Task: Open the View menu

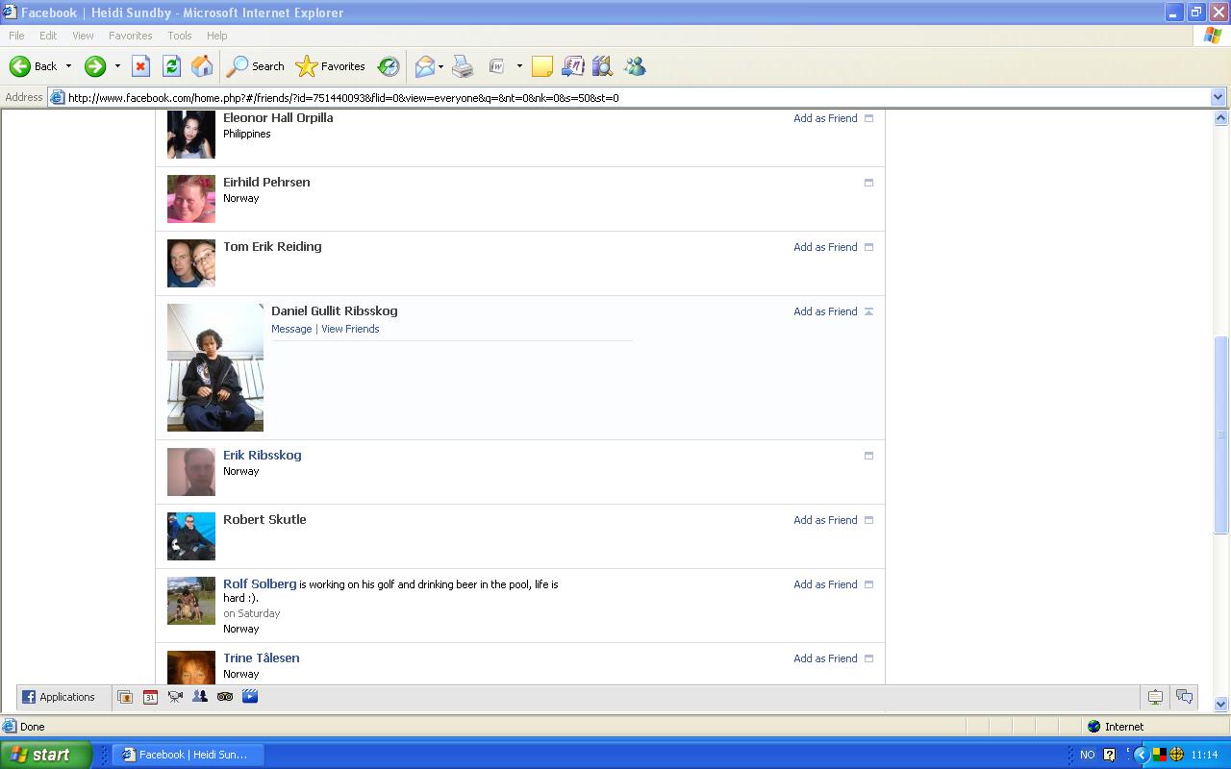Action: (x=83, y=36)
